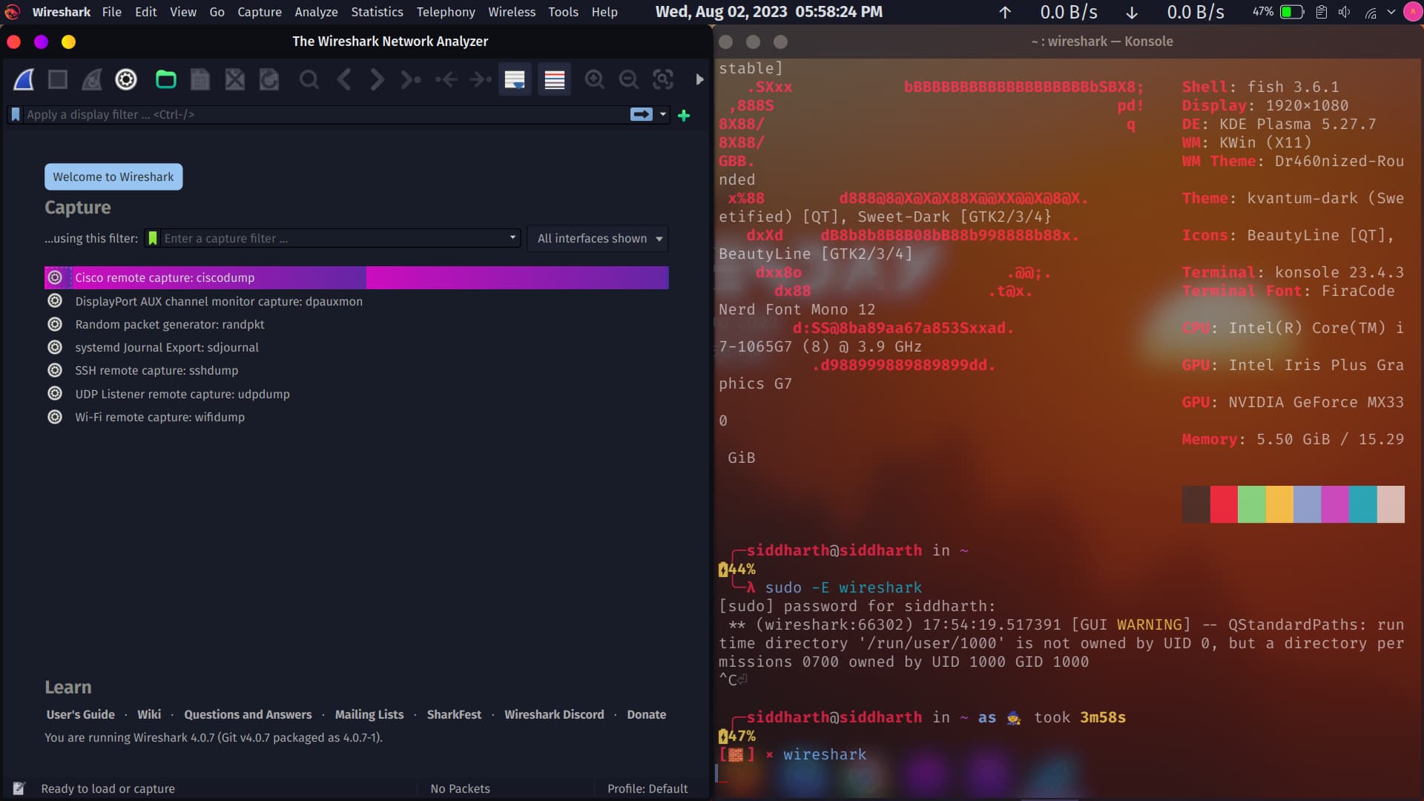Open options gear for randpkt interface
This screenshot has width=1424, height=801.
[x=55, y=324]
